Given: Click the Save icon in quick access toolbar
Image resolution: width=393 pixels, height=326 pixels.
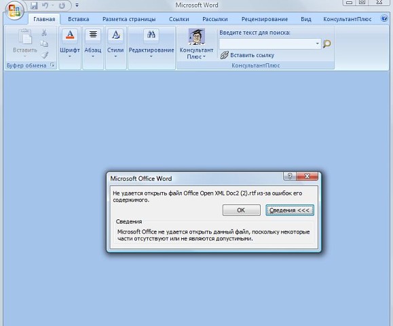Looking at the screenshot, I should point(34,5).
